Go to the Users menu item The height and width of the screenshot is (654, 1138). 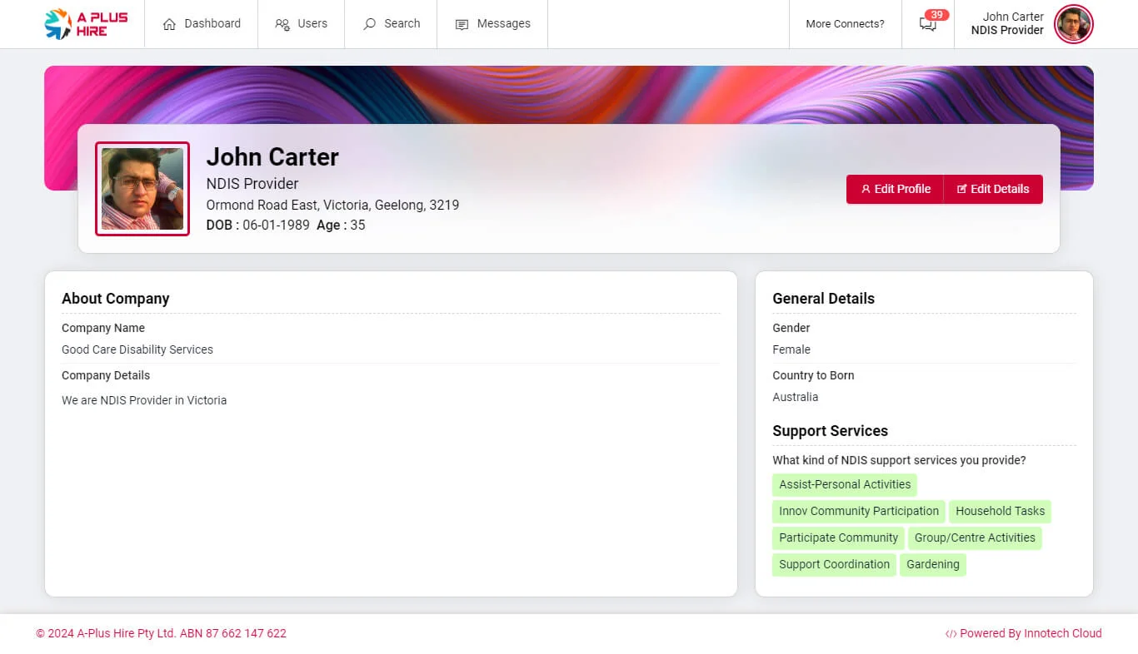pyautogui.click(x=312, y=23)
